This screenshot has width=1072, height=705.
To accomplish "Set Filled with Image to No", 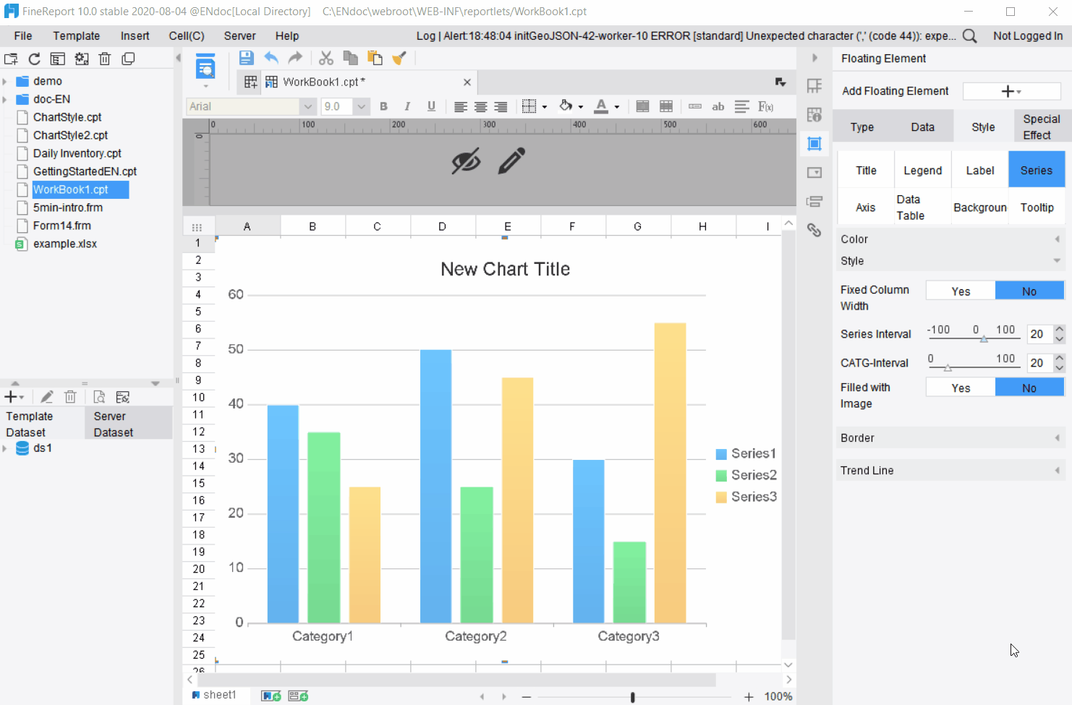I will pos(1029,388).
